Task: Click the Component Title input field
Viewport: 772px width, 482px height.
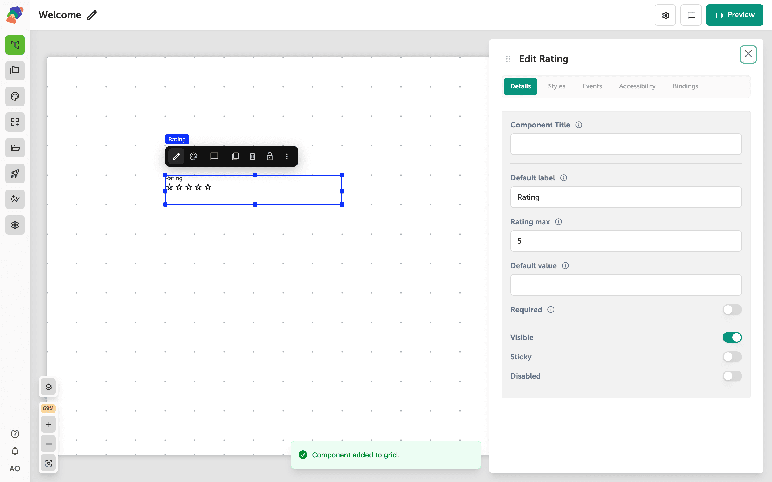Action: tap(626, 144)
